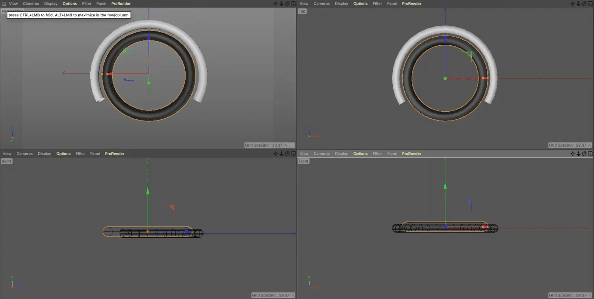Open the Options menu in the Front viewport
Image resolution: width=594 pixels, height=299 pixels.
(360, 154)
